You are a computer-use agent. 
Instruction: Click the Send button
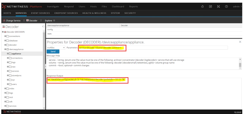[53, 52]
